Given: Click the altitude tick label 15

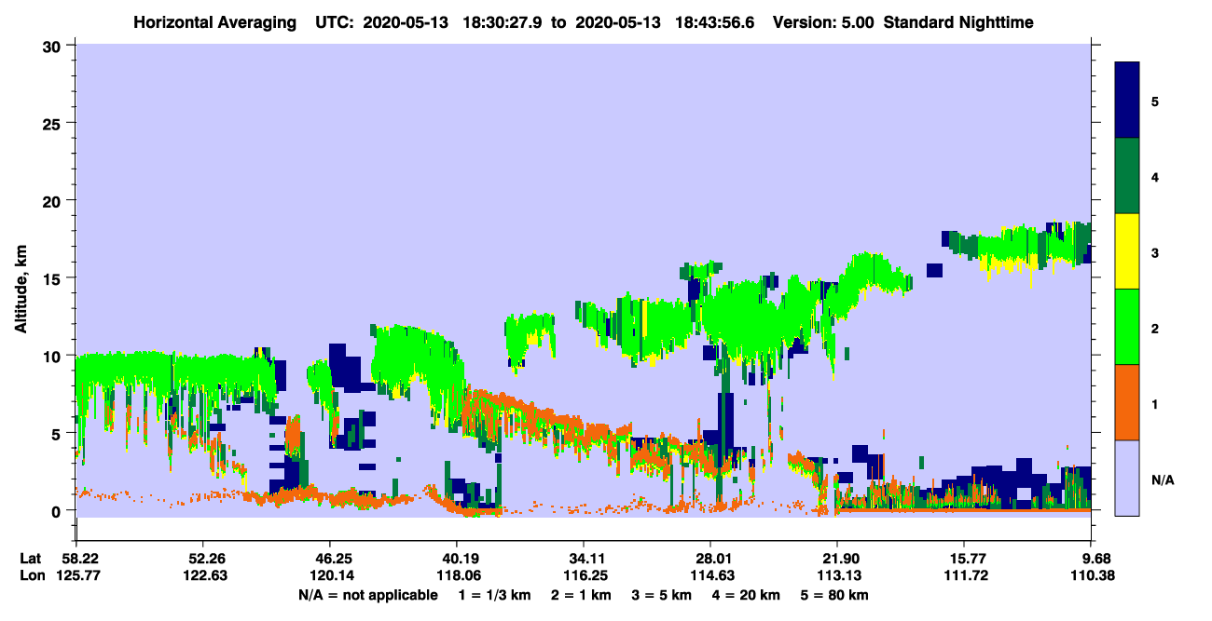Looking at the screenshot, I should point(54,278).
